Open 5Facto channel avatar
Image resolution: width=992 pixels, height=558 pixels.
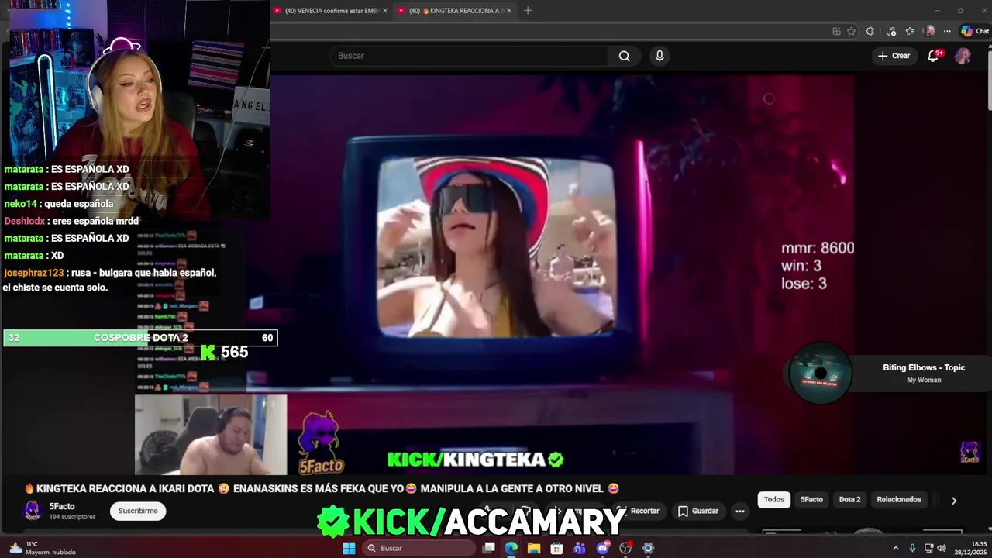tap(32, 511)
